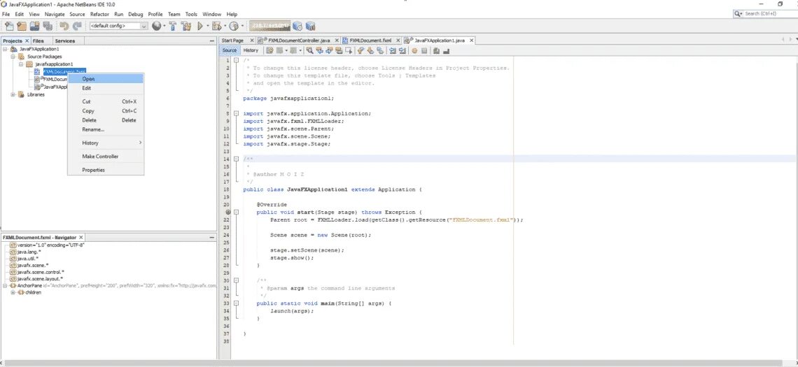Open the File menu
This screenshot has width=798, height=367.
pos(6,14)
